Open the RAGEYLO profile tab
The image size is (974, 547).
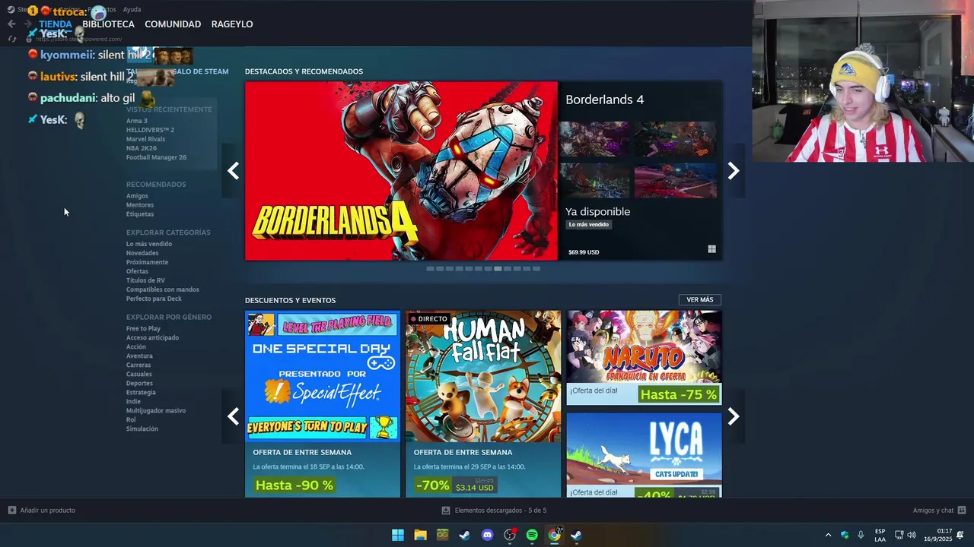[232, 24]
